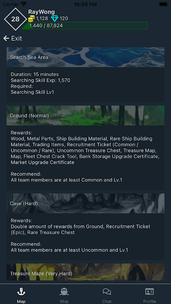The image size is (171, 304).
Task: Tap the blue diamond gem icon
Action: (55, 19)
